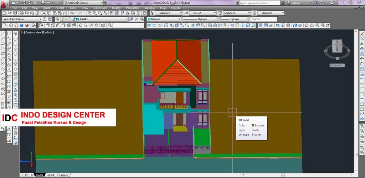Switch to the Layout1 tab
The width and height of the screenshot is (365, 178).
pyautogui.click(x=51, y=175)
